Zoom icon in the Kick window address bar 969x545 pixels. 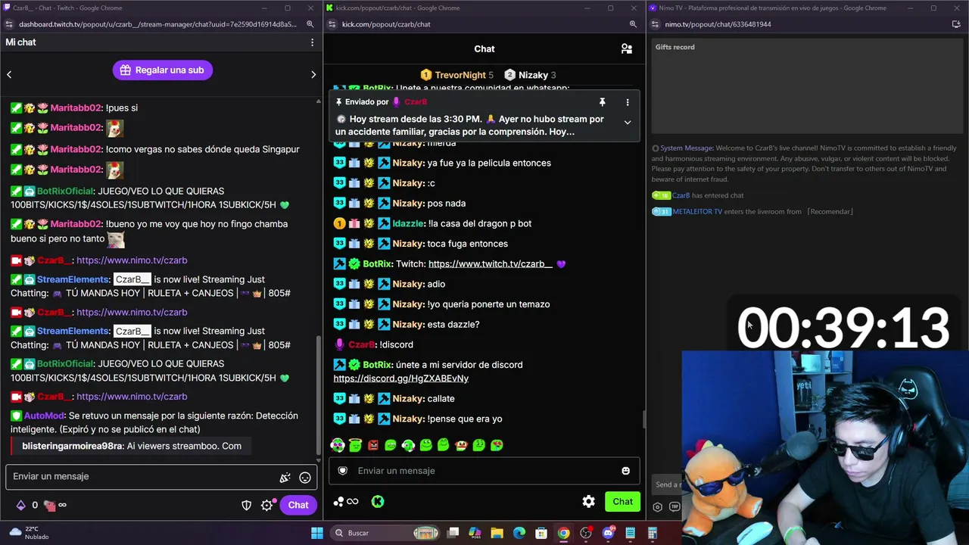point(633,24)
